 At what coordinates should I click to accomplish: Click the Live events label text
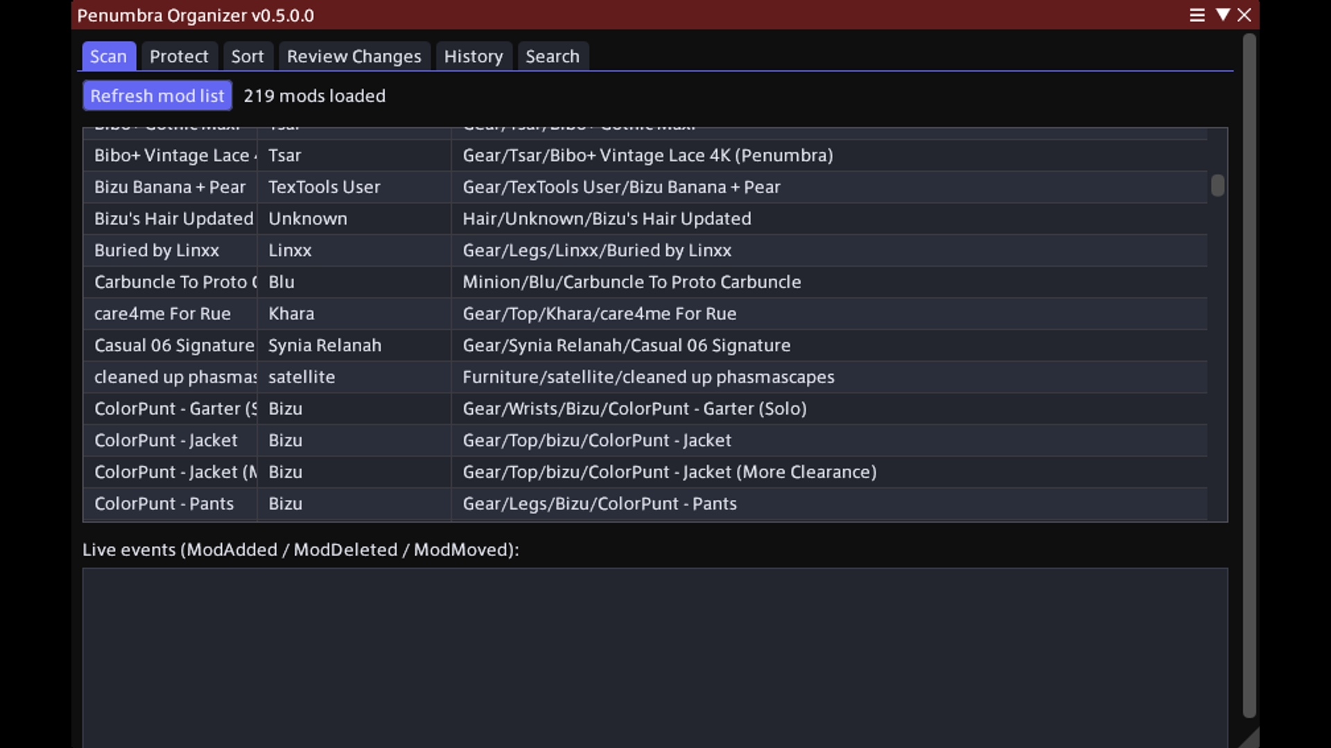click(x=301, y=550)
